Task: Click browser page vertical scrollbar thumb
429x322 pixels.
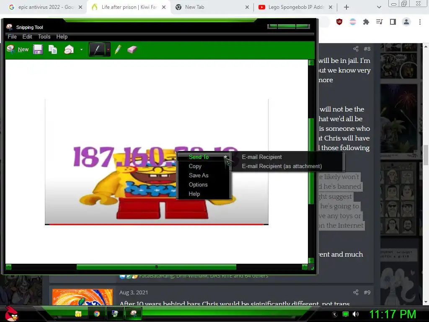Action: 426,155
